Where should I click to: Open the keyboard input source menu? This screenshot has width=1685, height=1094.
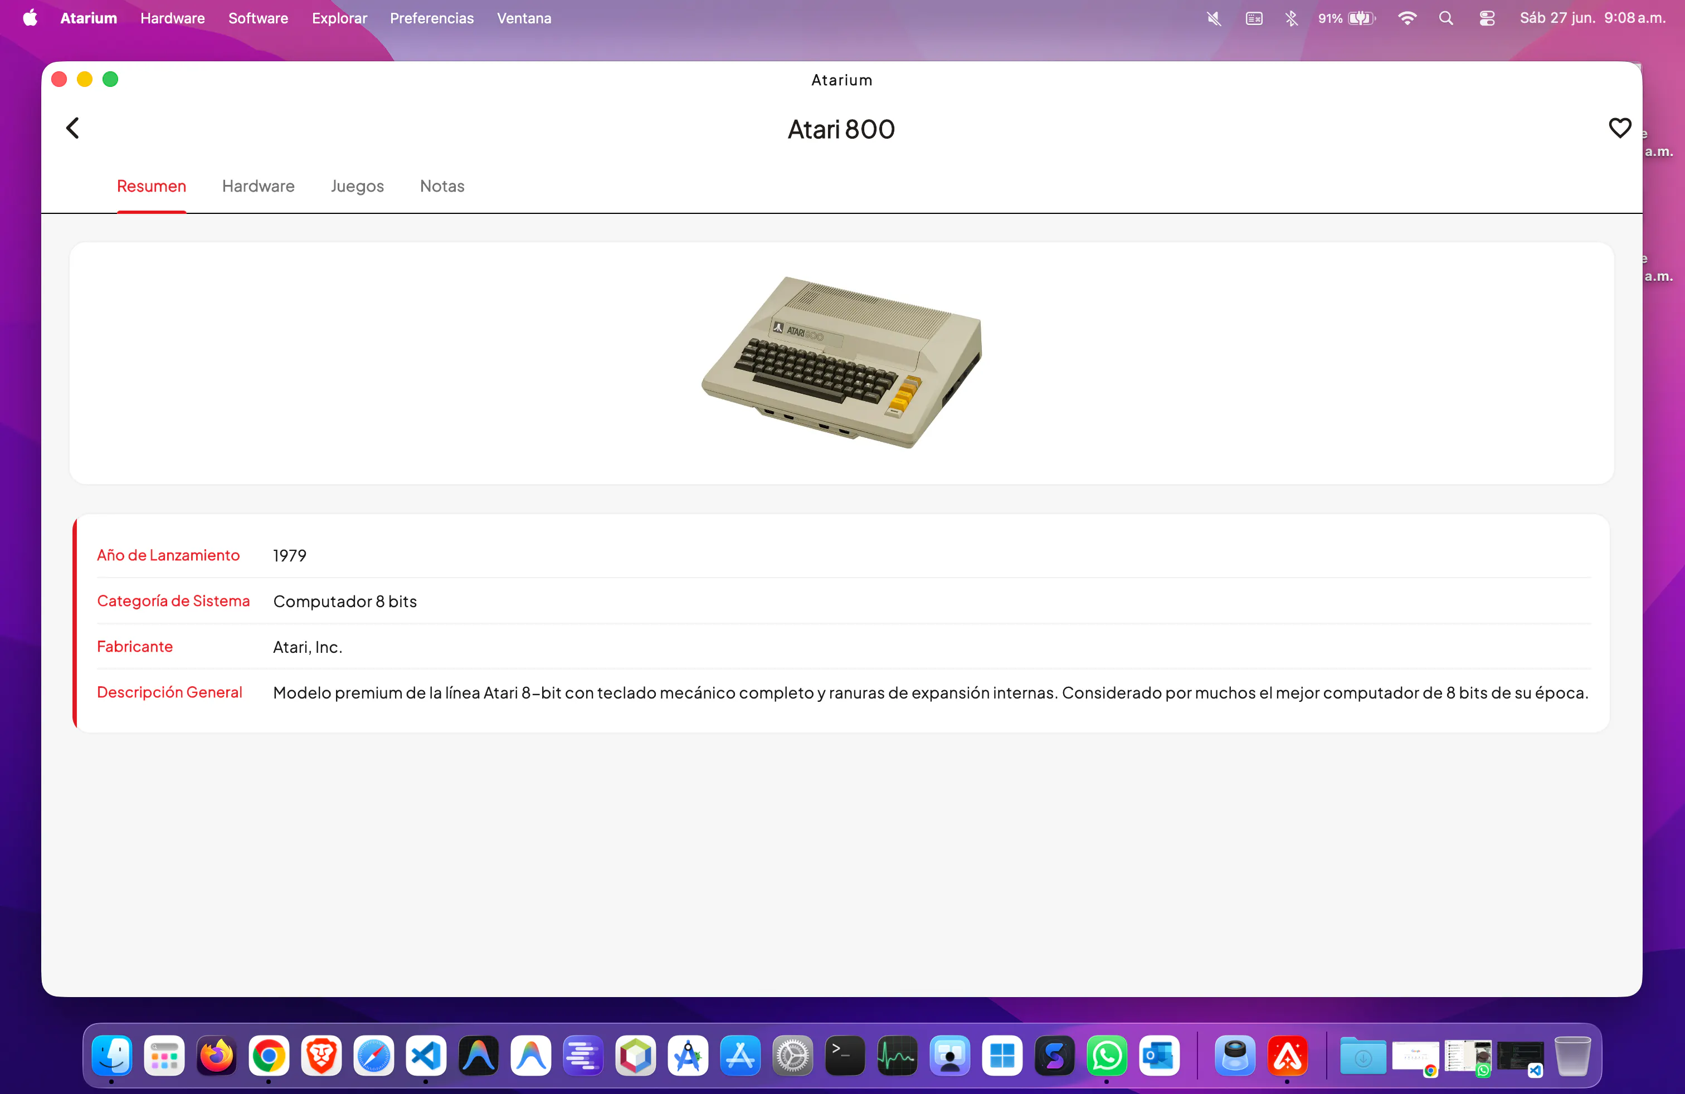1254,18
